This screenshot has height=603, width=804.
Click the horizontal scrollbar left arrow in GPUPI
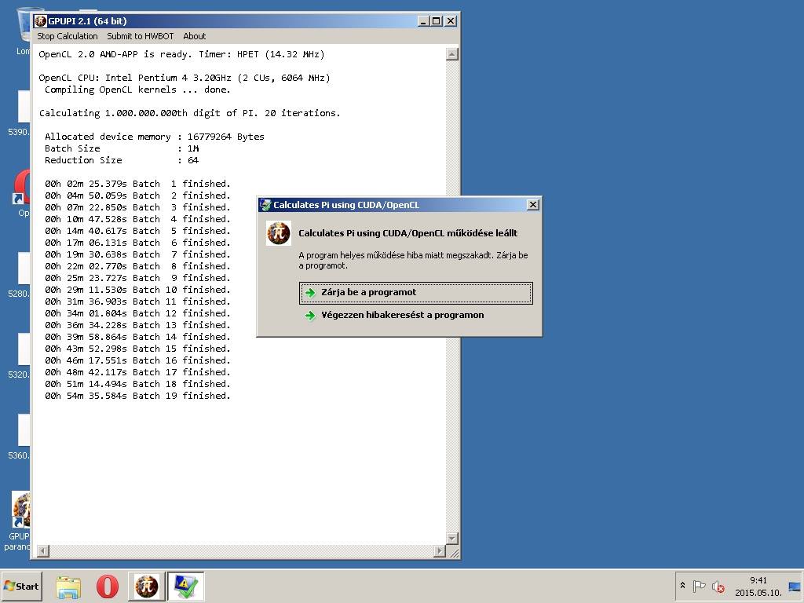[x=43, y=551]
